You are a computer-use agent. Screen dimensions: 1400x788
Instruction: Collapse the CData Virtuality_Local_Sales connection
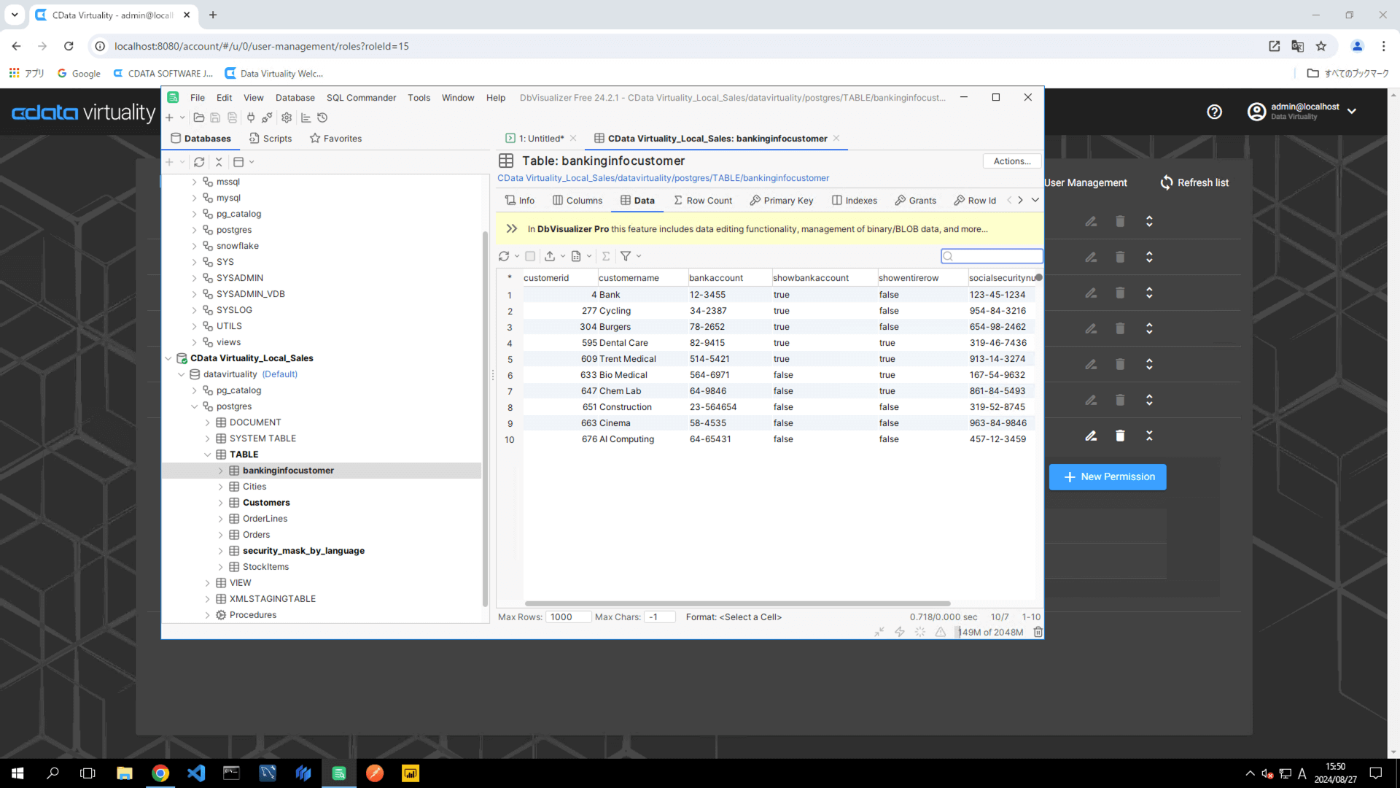[x=168, y=358]
